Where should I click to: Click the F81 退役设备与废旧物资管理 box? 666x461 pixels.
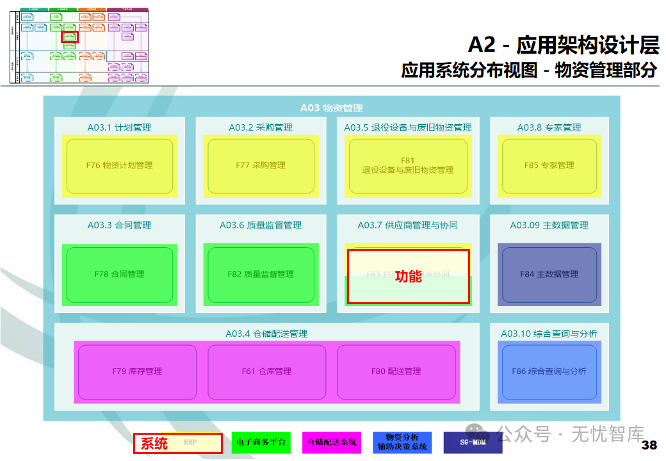pyautogui.click(x=408, y=166)
